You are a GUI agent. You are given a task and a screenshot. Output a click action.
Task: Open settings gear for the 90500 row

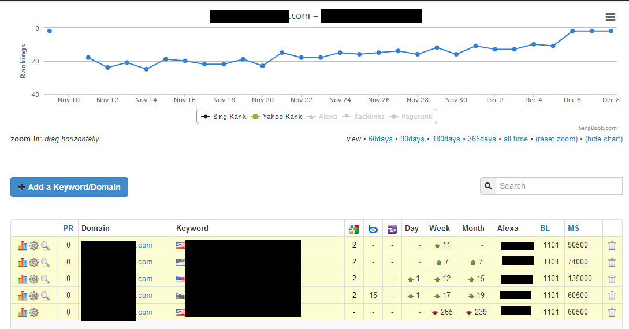tap(34, 245)
